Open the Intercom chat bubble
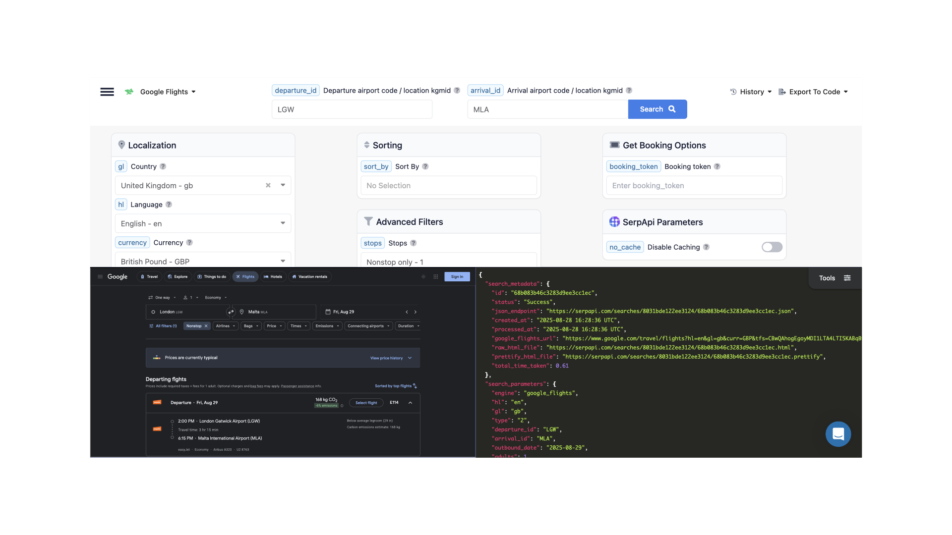 coord(838,434)
